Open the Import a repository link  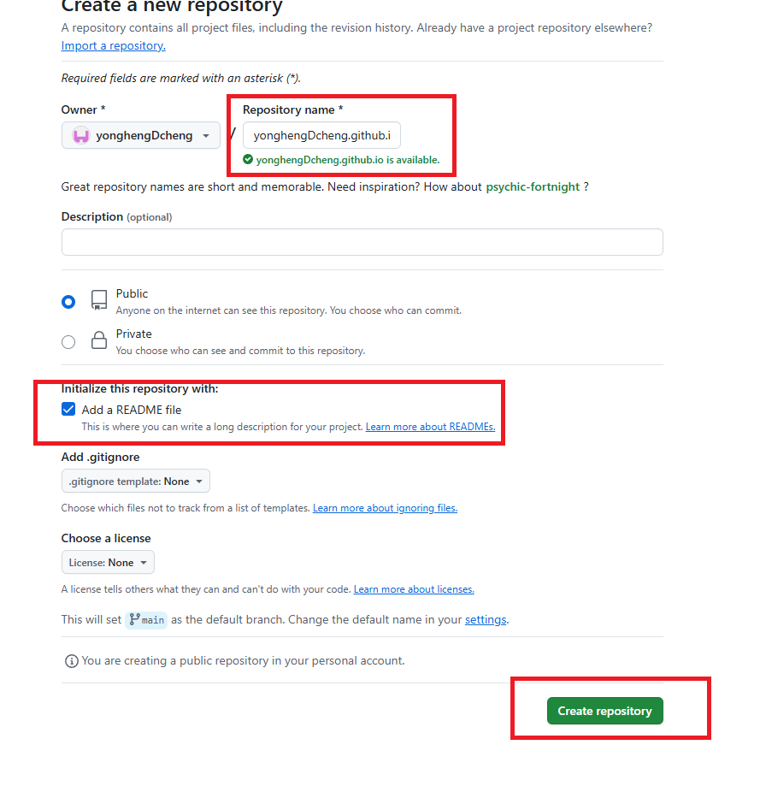(x=113, y=45)
